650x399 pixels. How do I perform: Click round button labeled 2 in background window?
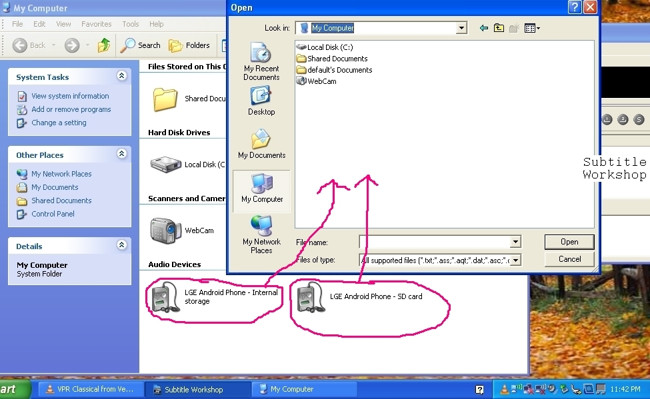pos(623,120)
